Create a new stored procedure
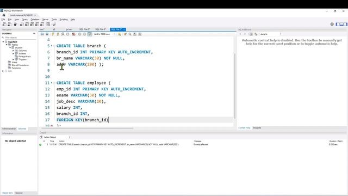 tap(37, 24)
